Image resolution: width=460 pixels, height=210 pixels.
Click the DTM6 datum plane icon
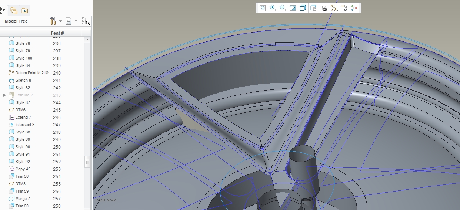[x=11, y=110]
